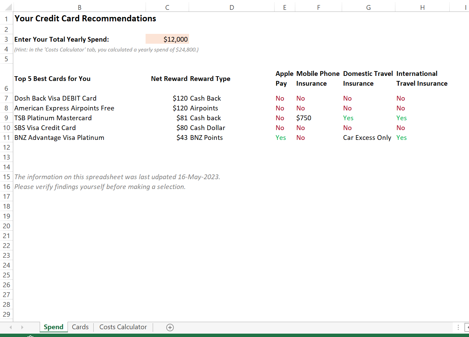Click the 'Net Reward' column heading

169,79
